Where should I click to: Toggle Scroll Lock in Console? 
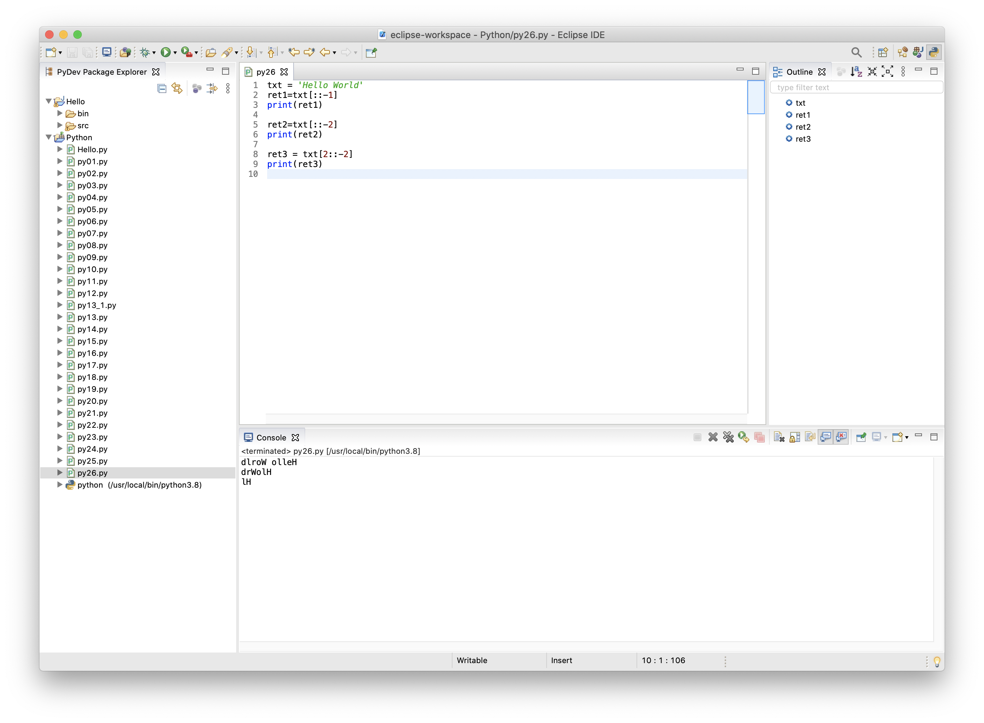(x=794, y=437)
